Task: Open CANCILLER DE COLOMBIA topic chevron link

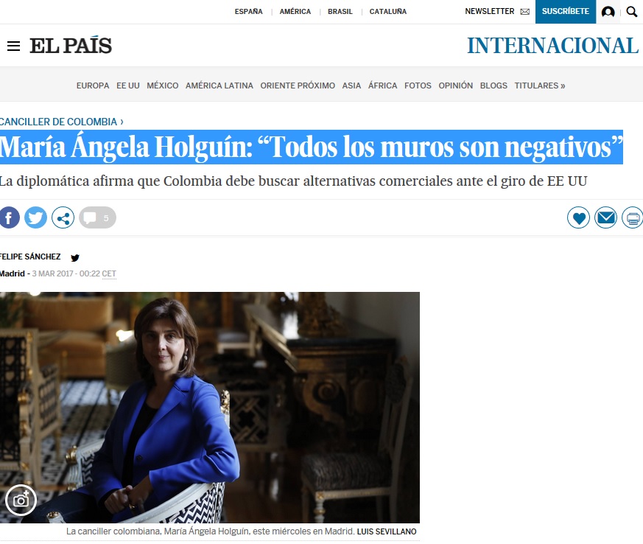Action: [x=62, y=122]
